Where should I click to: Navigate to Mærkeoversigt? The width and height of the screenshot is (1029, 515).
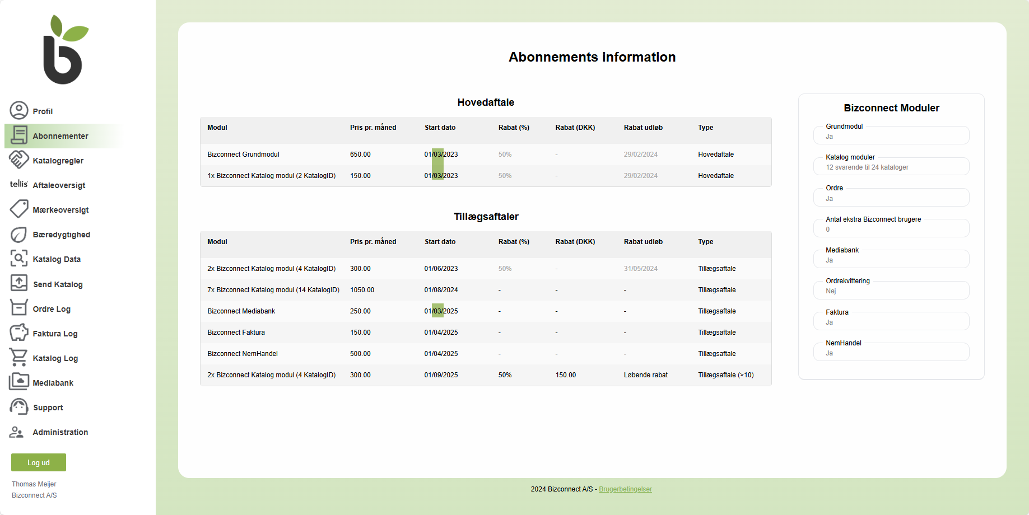pos(61,210)
